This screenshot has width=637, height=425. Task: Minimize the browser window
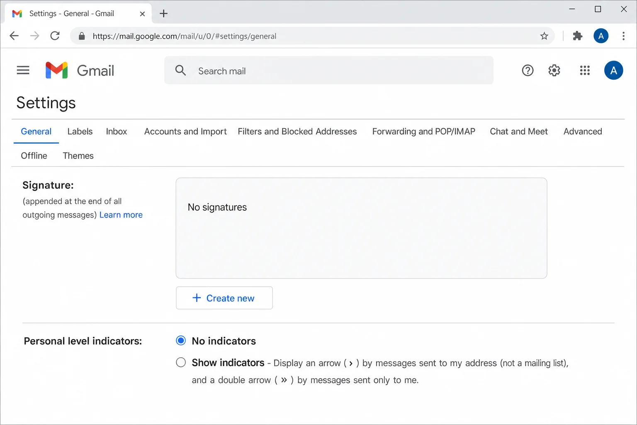click(x=572, y=9)
